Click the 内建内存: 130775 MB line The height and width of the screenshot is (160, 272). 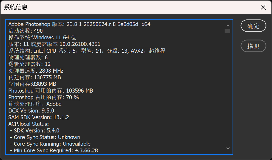[34, 77]
